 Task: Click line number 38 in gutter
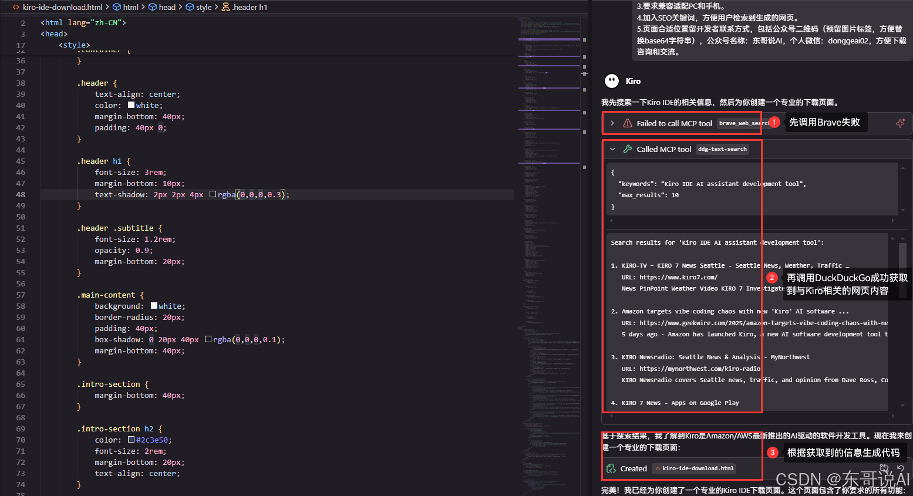(x=21, y=83)
